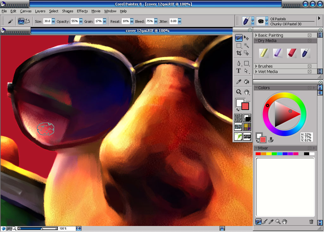The height and width of the screenshot is (232, 324).
Task: Pick the Magic Wand tool
Action: tap(246, 46)
